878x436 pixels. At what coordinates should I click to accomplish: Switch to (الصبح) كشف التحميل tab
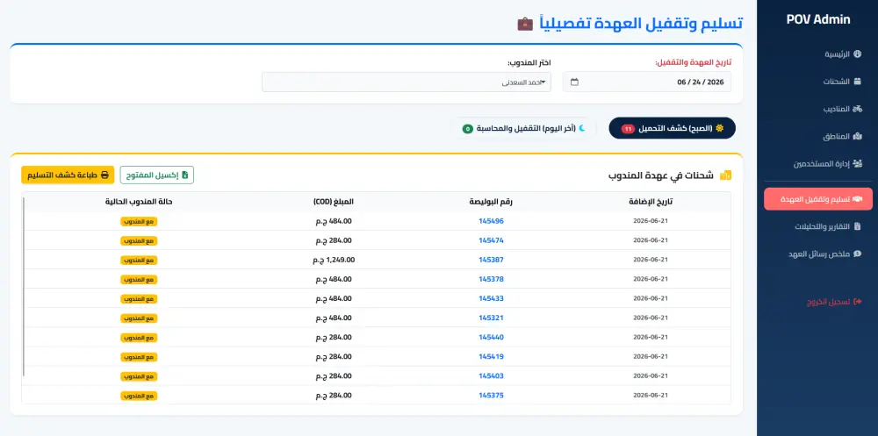point(672,128)
